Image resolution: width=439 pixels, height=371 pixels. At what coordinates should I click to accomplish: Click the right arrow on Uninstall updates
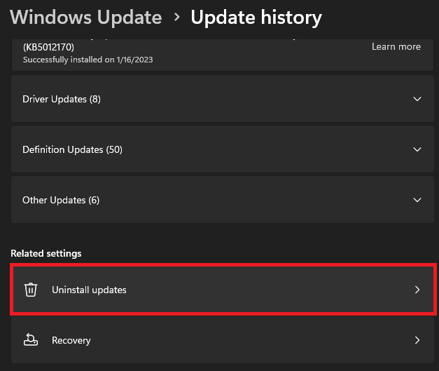pos(417,290)
